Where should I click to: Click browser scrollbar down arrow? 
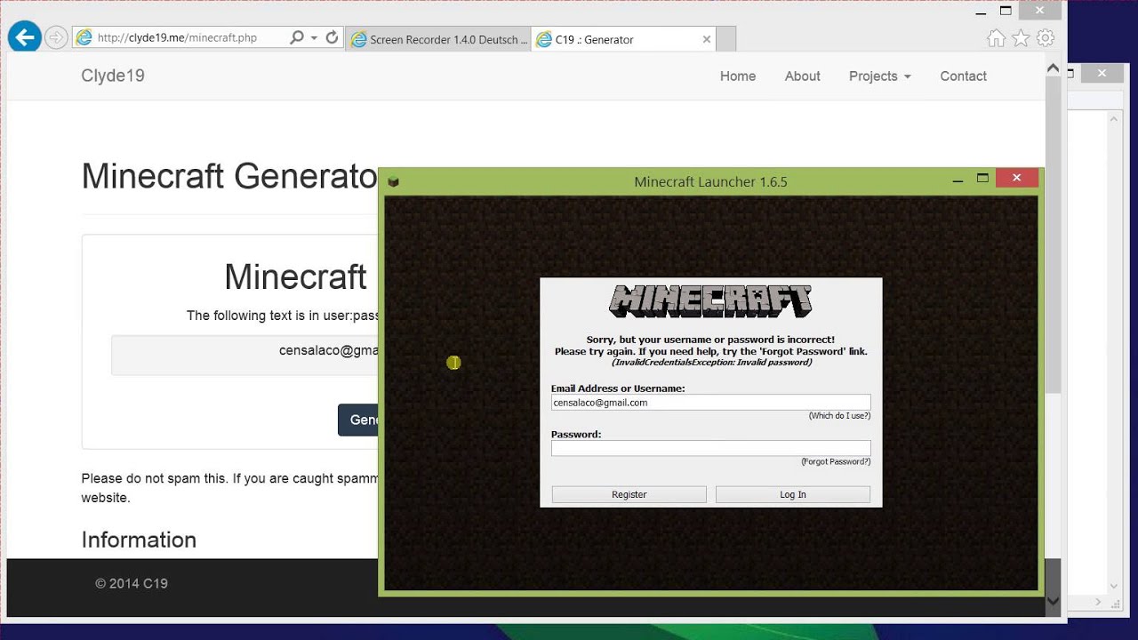[1054, 601]
